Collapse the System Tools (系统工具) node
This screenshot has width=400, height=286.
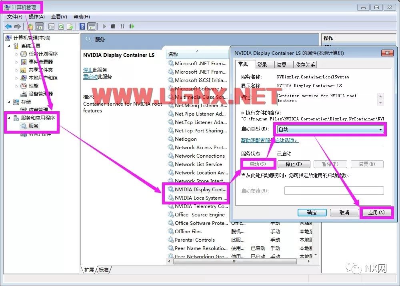point(9,46)
